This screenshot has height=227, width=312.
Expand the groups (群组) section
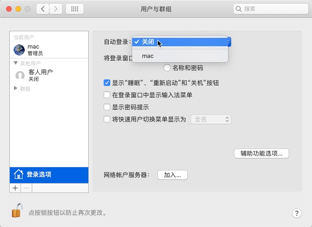pos(16,88)
